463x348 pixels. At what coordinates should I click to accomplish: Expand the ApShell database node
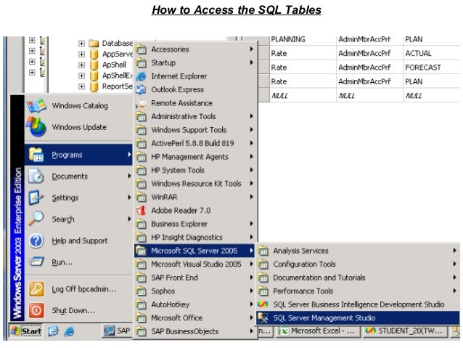point(81,65)
